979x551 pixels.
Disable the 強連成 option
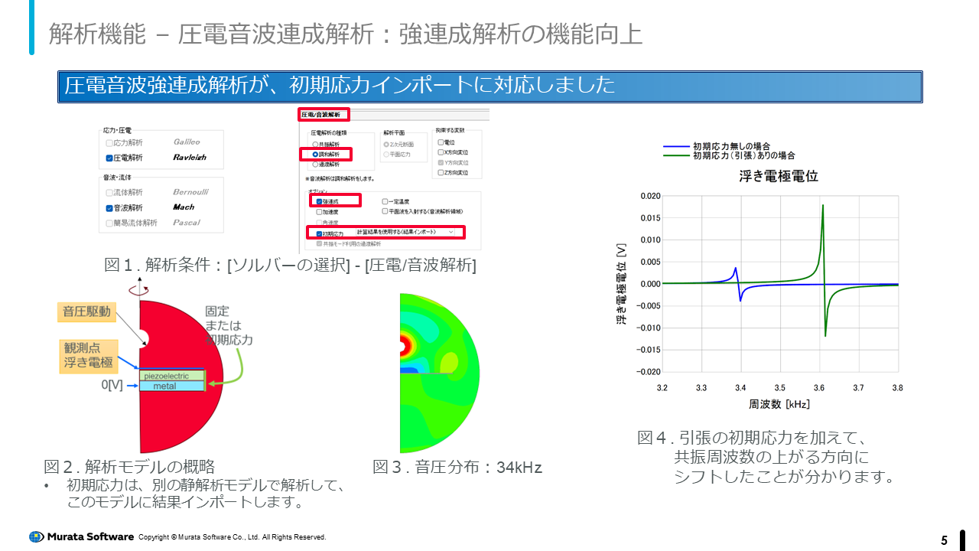click(319, 201)
